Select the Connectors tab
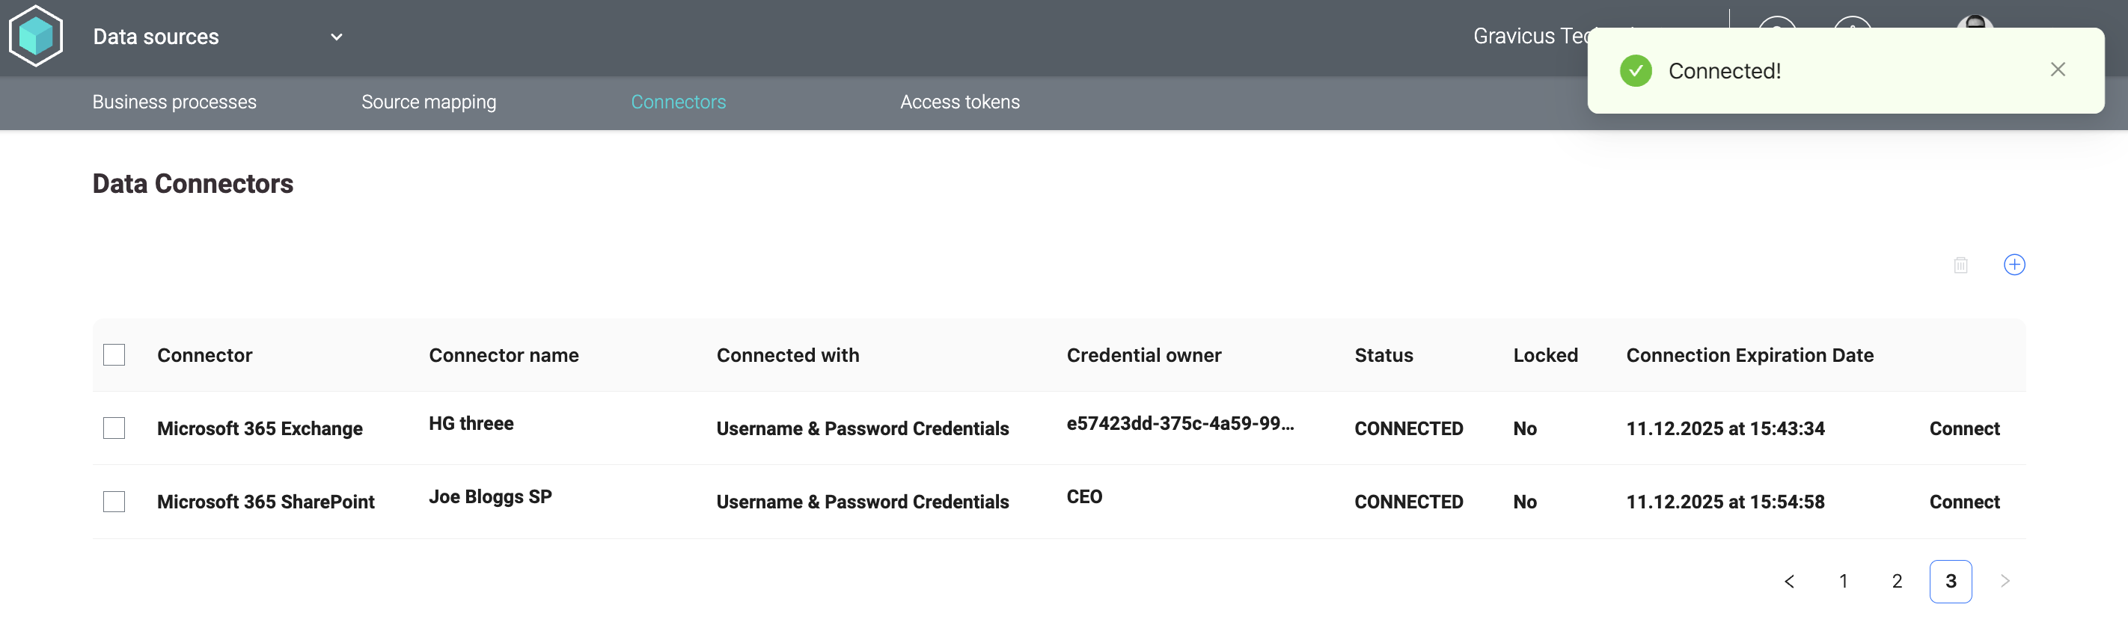 (678, 102)
